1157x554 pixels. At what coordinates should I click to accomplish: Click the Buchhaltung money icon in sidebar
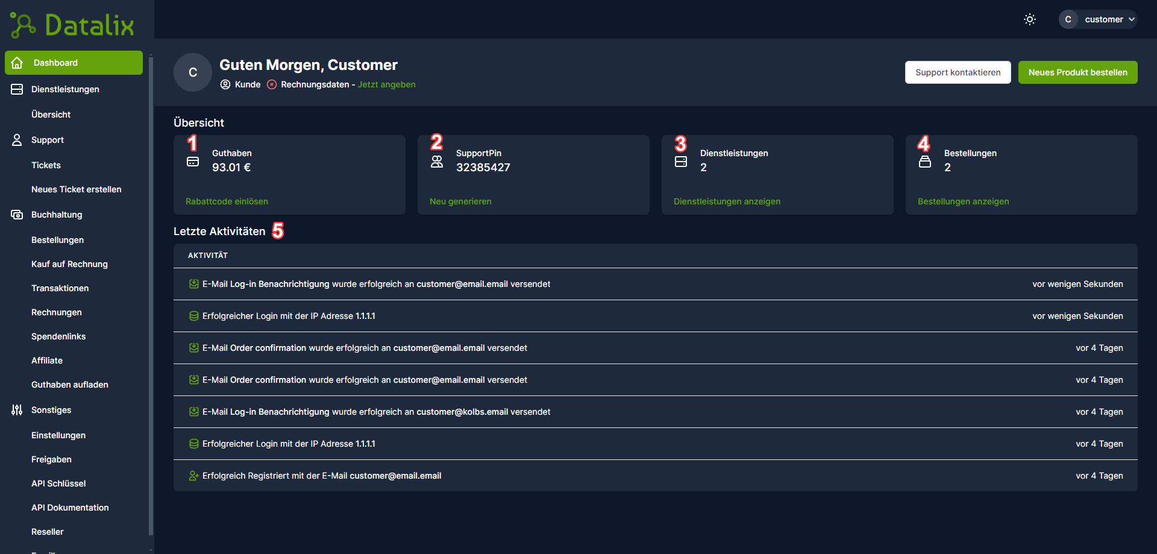pos(17,215)
